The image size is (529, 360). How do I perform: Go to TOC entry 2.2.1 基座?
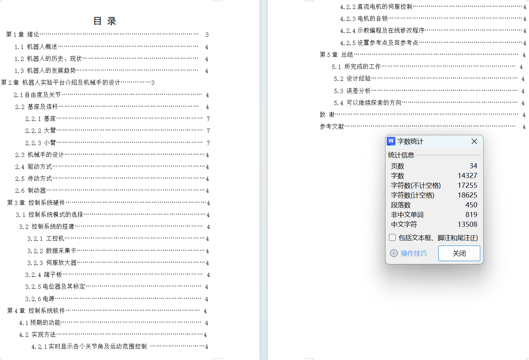117,119
